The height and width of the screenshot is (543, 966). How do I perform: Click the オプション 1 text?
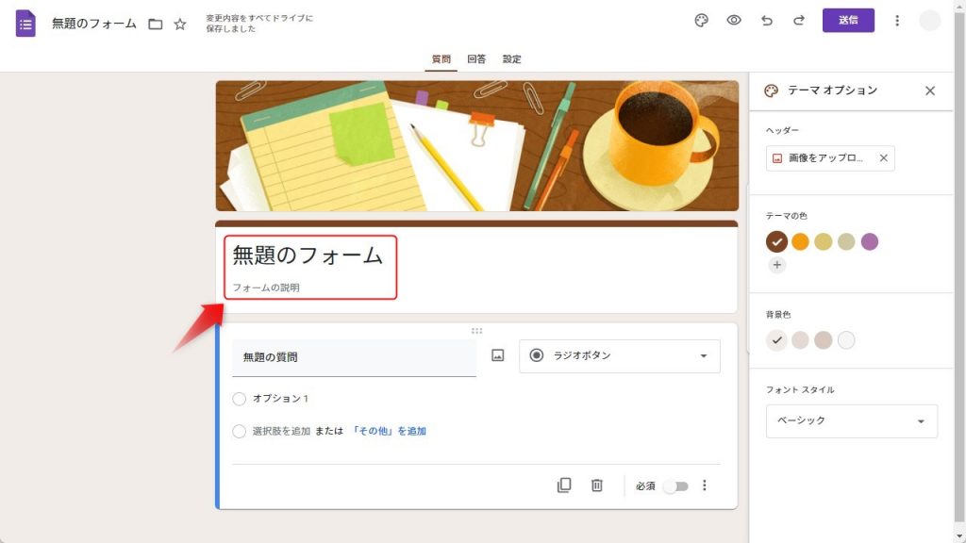tap(280, 399)
